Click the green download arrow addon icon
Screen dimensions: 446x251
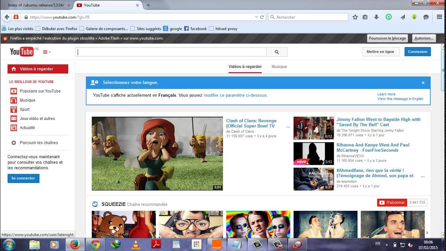414,17
